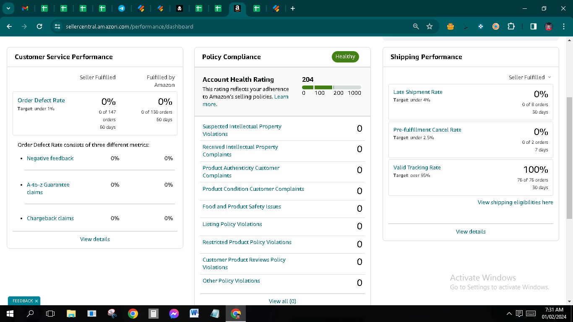Open the Late Shipment Rate metric
This screenshot has width=573, height=322.
(418, 92)
